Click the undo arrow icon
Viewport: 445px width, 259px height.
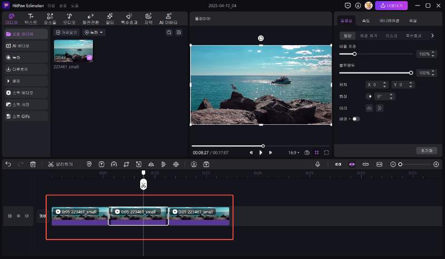(8, 164)
